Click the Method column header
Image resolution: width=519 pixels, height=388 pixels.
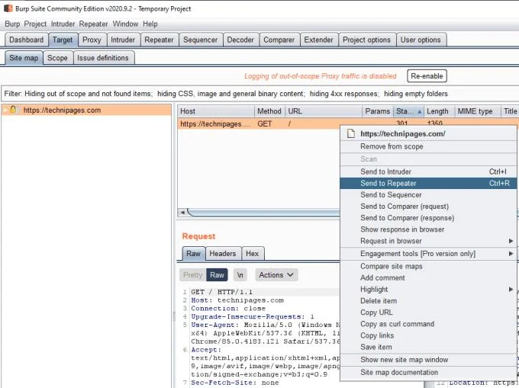coord(269,111)
